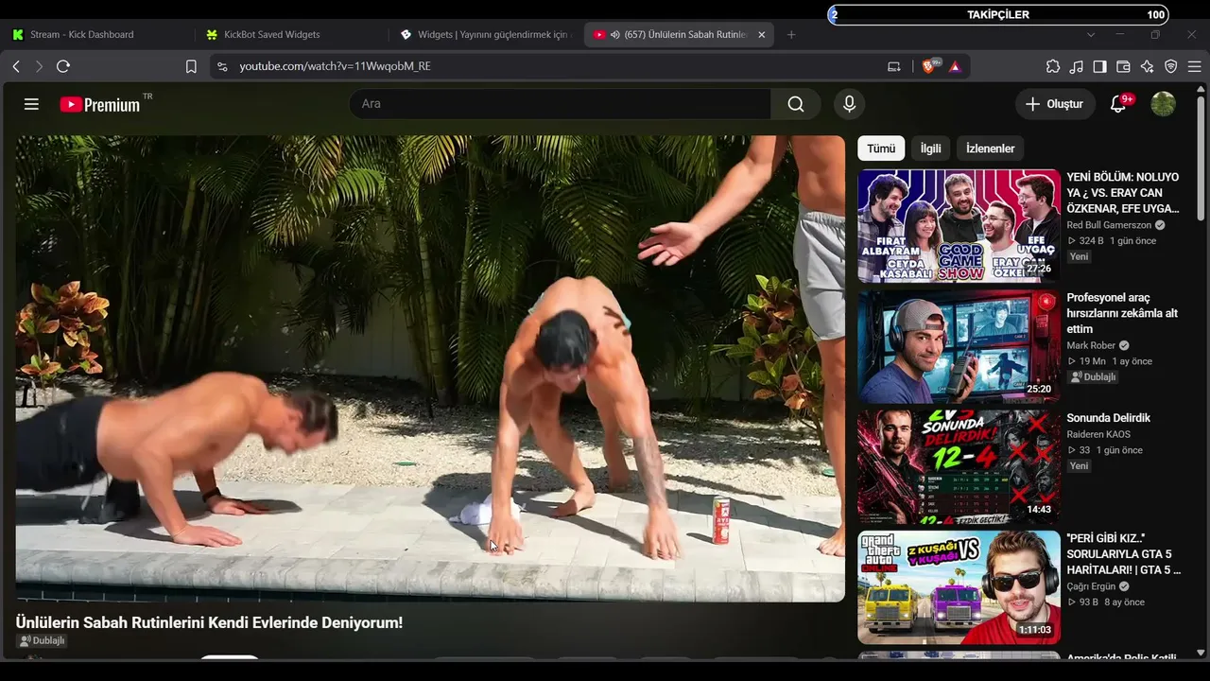Open the Mark Rober video thumbnail

(959, 346)
